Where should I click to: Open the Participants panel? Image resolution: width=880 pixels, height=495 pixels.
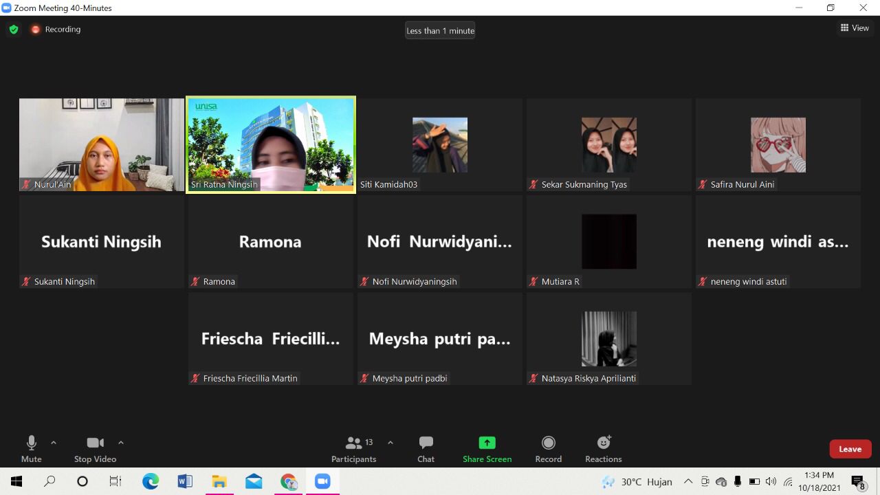pos(353,450)
